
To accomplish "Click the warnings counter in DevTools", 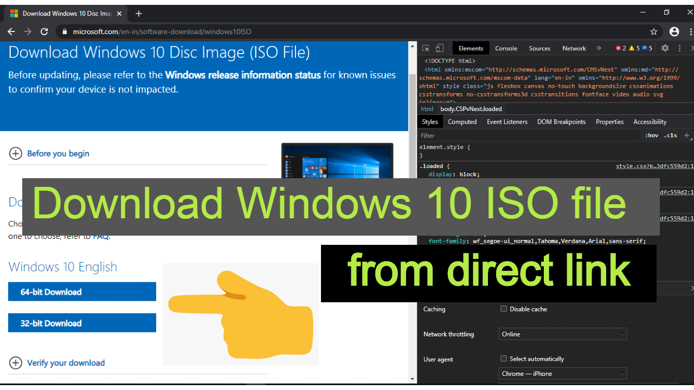I will 633,48.
